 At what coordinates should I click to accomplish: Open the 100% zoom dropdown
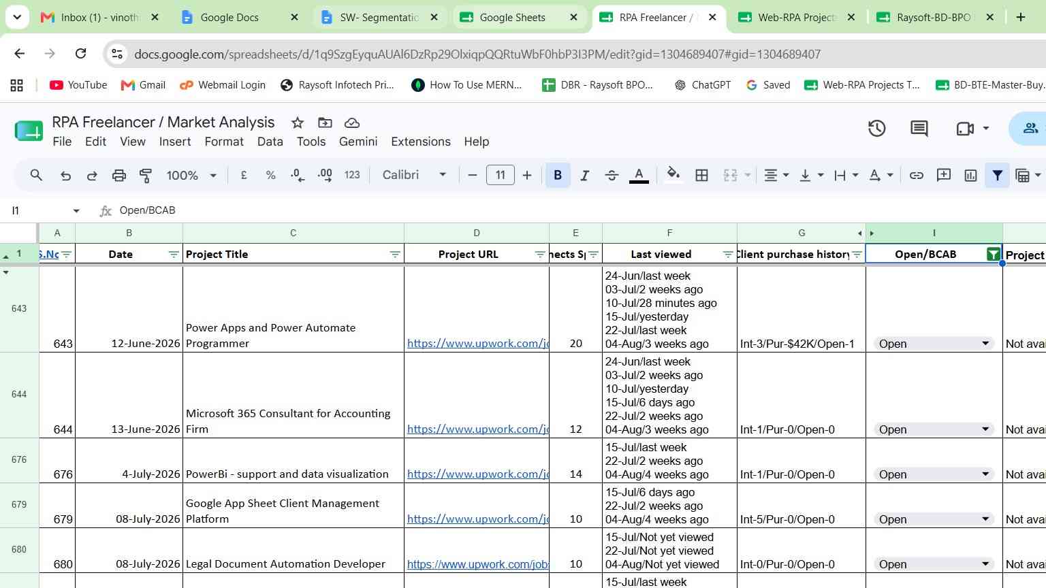(191, 176)
